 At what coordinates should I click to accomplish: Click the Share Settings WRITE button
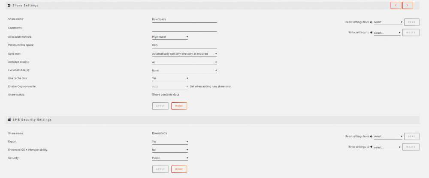(x=411, y=33)
